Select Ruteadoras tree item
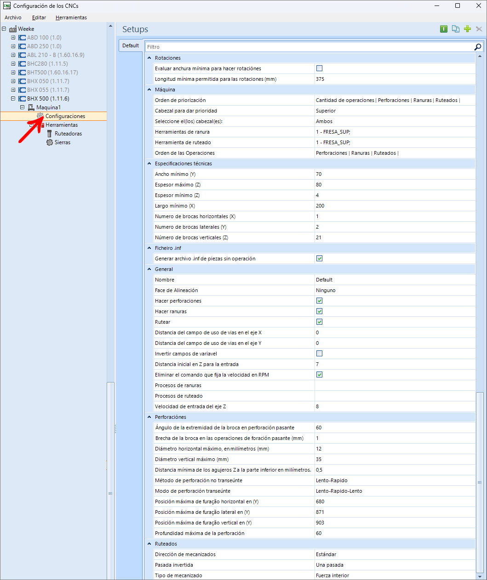487x580 pixels. (68, 134)
